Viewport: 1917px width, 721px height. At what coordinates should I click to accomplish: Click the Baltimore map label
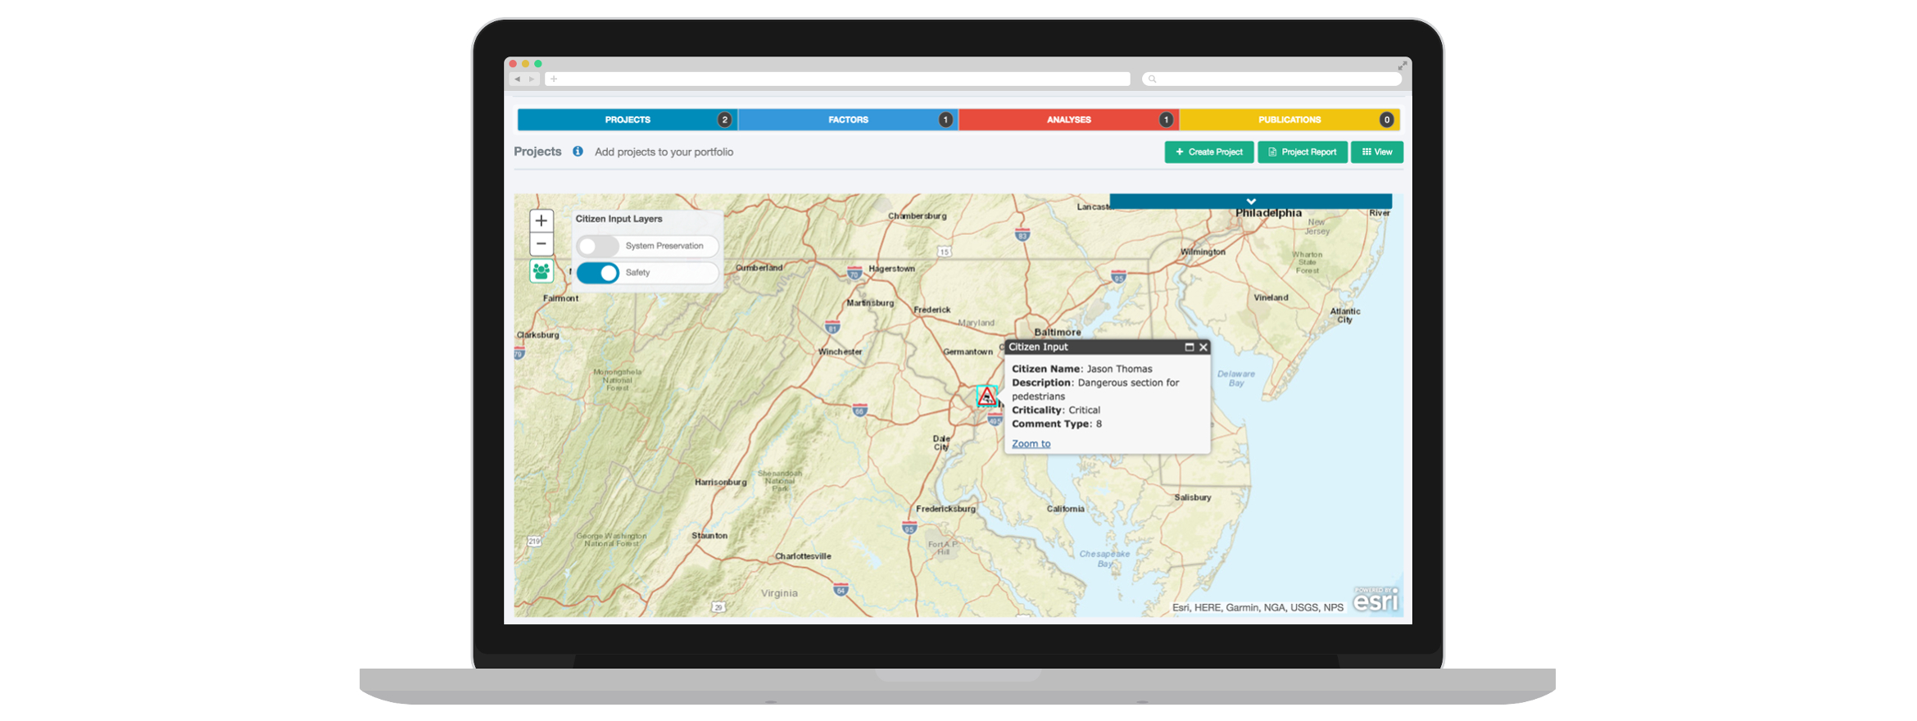click(x=1058, y=333)
